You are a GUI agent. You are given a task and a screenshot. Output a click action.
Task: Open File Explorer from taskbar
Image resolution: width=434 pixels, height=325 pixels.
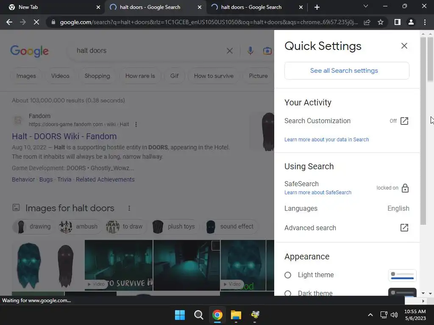(x=236, y=315)
